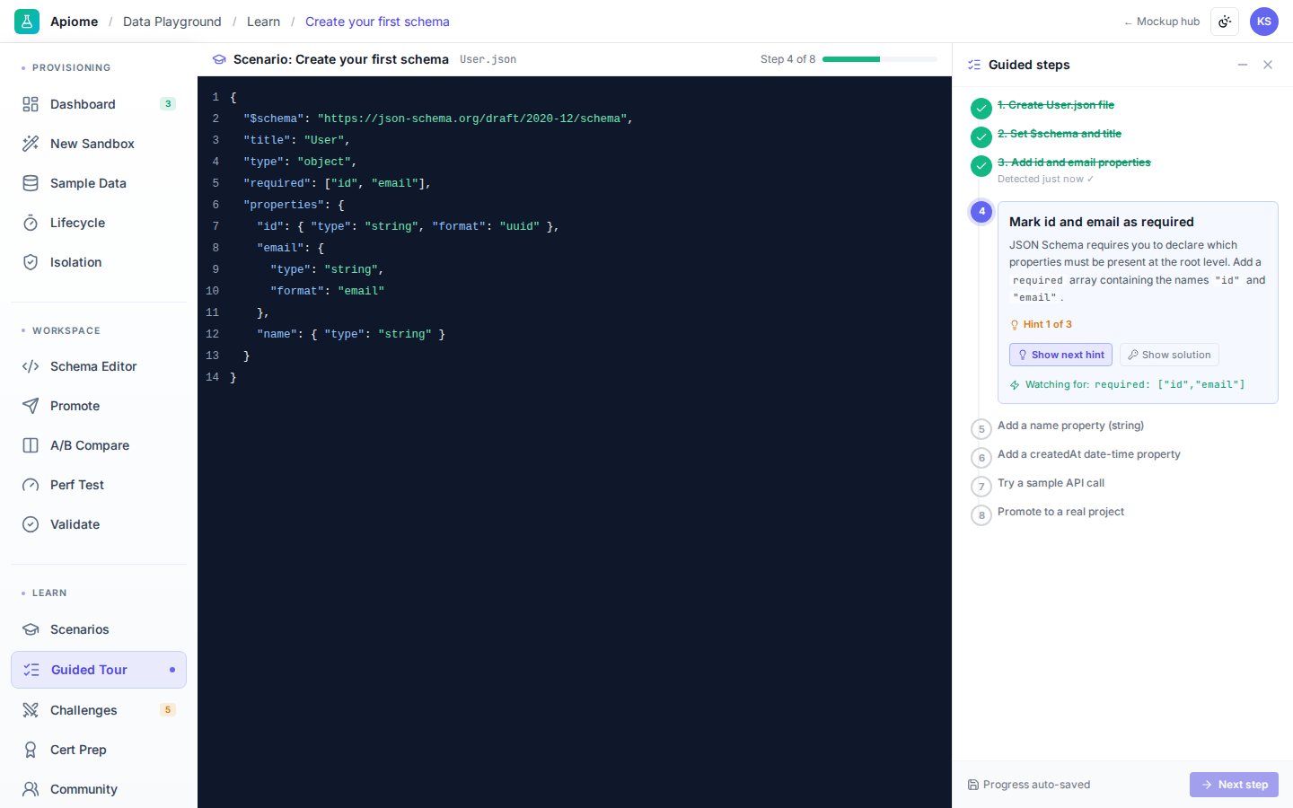Click the Guided steps checklist header icon
The width and height of the screenshot is (1293, 808).
(974, 65)
